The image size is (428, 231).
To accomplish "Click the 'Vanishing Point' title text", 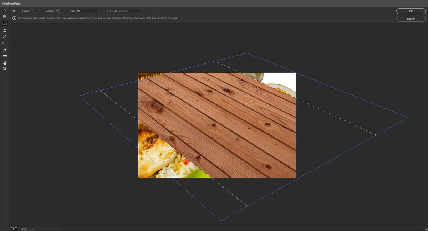I will [x=11, y=3].
